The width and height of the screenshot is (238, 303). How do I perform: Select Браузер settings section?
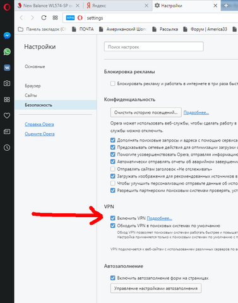(x=33, y=86)
